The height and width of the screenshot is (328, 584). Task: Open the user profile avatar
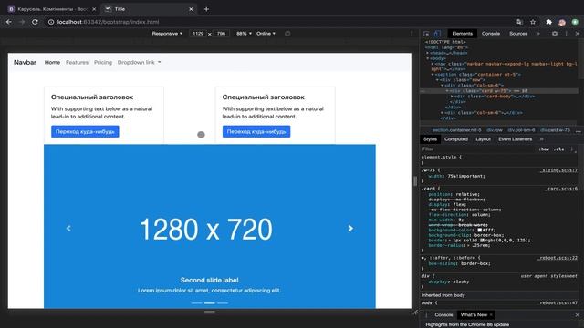[x=562, y=22]
